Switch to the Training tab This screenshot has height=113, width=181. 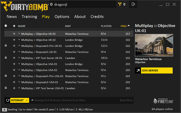29,17
